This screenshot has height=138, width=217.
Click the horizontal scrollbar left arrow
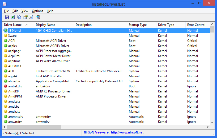tap(5, 127)
